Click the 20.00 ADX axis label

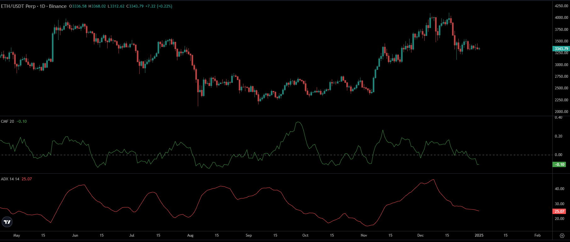click(x=560, y=219)
